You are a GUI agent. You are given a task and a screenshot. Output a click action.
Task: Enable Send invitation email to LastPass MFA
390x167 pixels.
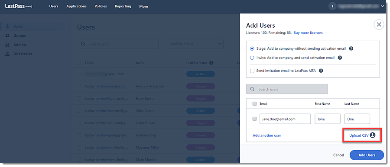point(252,71)
